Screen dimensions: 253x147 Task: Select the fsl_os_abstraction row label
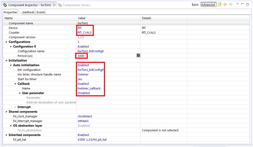(x=30, y=130)
